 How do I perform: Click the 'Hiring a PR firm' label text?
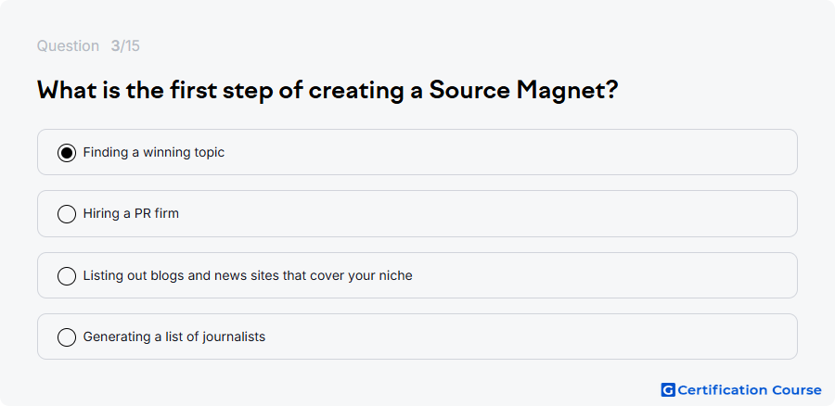pos(131,214)
